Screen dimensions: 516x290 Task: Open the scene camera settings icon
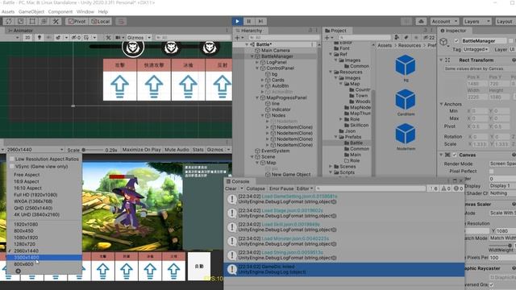[119, 38]
